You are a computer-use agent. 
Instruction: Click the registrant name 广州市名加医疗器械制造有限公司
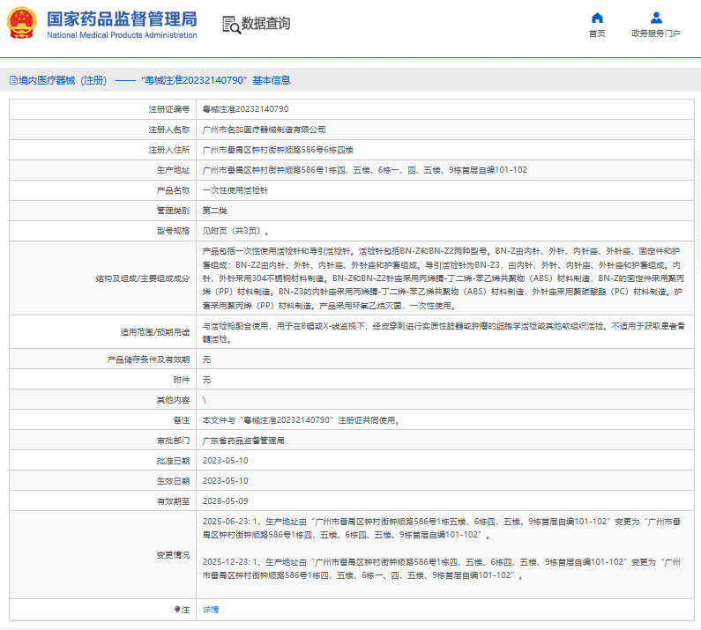click(264, 130)
